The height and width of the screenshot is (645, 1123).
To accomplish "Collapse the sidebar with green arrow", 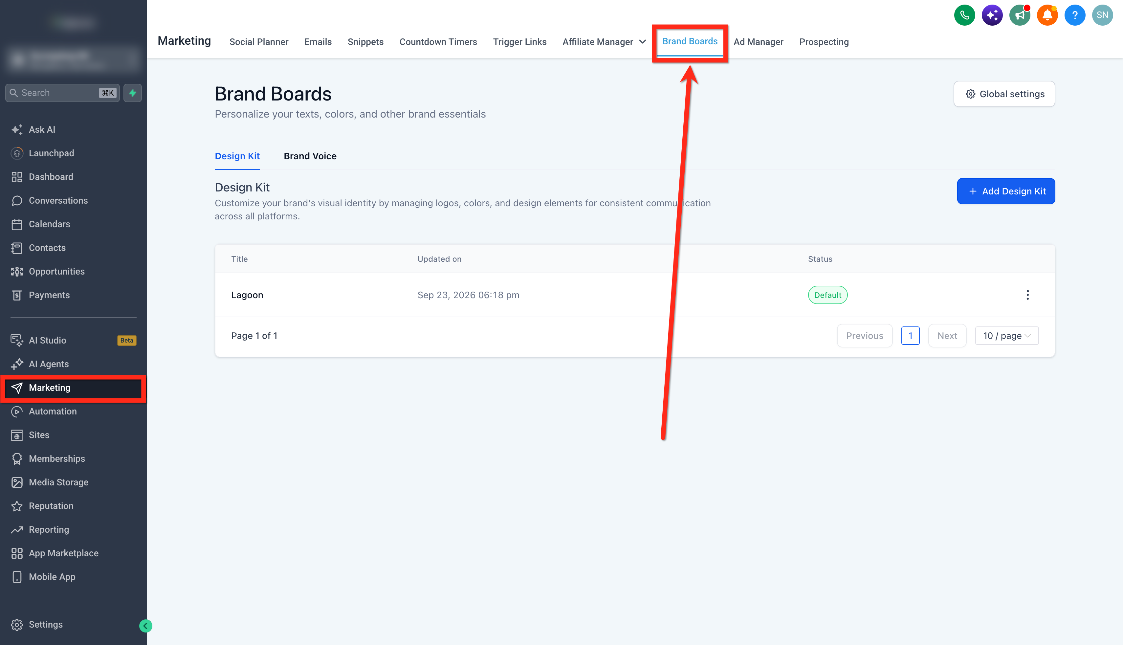I will (x=146, y=626).
